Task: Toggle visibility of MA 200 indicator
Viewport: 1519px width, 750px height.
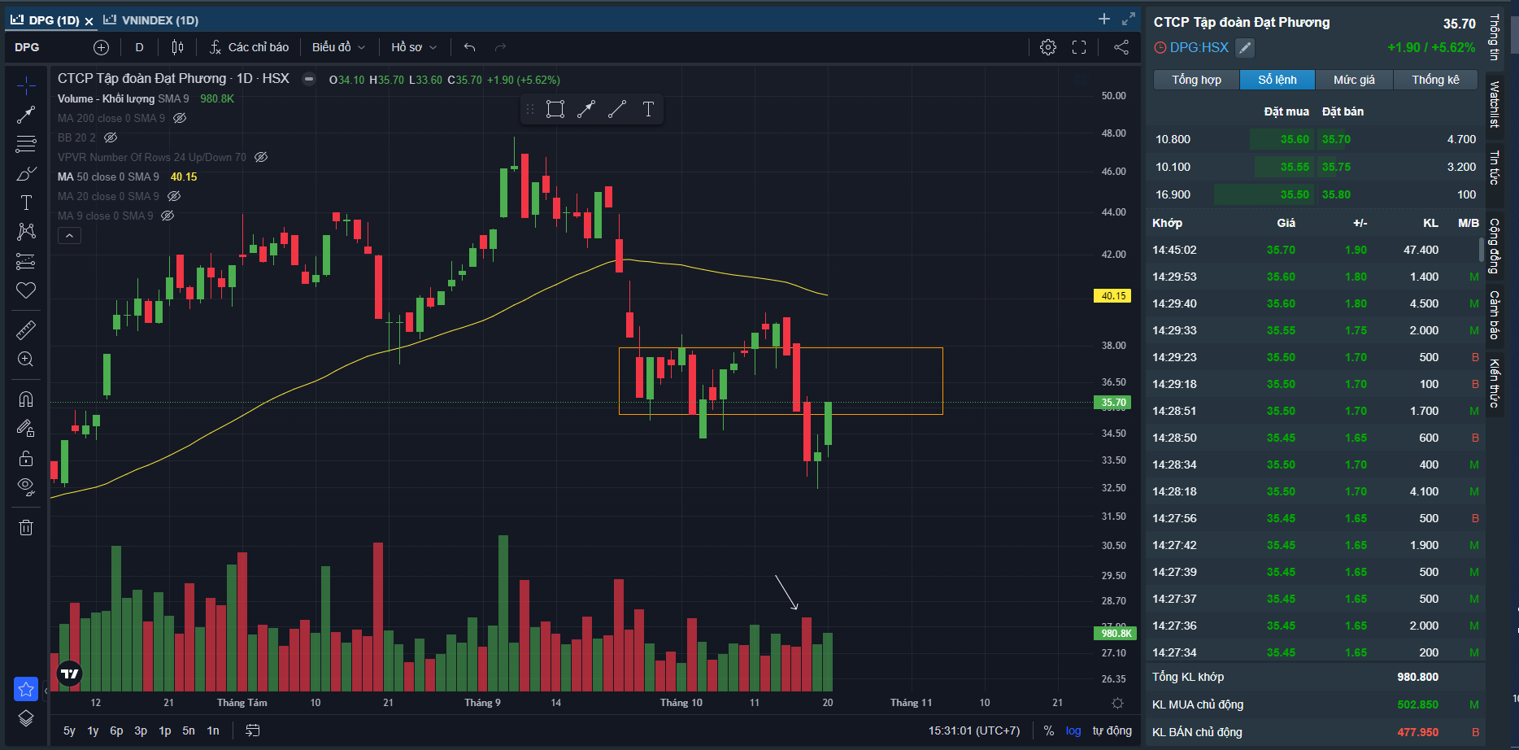Action: click(x=180, y=118)
